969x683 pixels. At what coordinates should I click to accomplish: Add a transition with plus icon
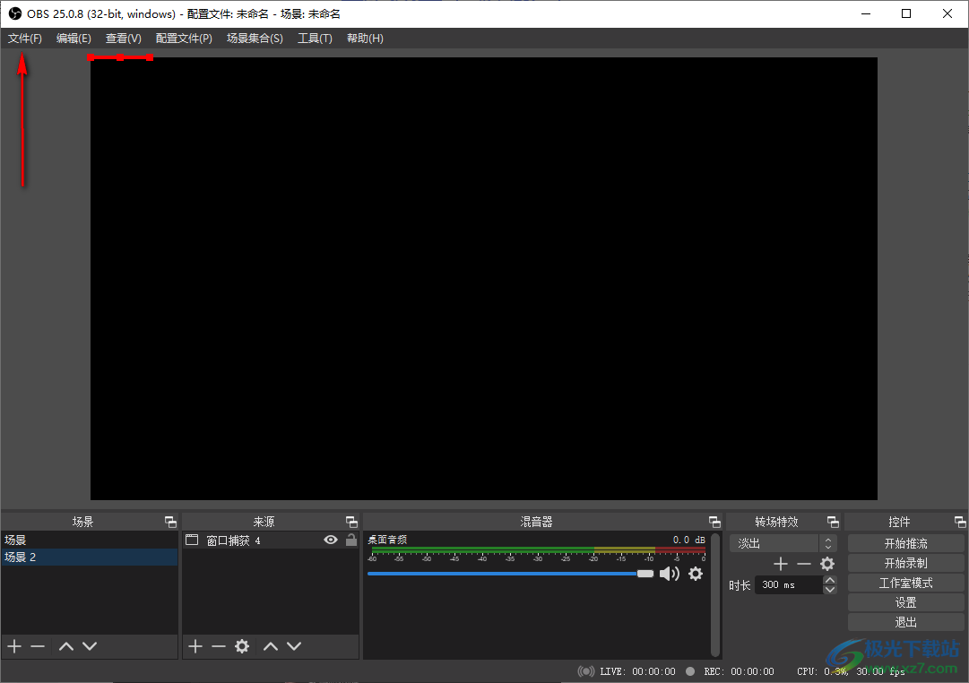pyautogui.click(x=781, y=564)
